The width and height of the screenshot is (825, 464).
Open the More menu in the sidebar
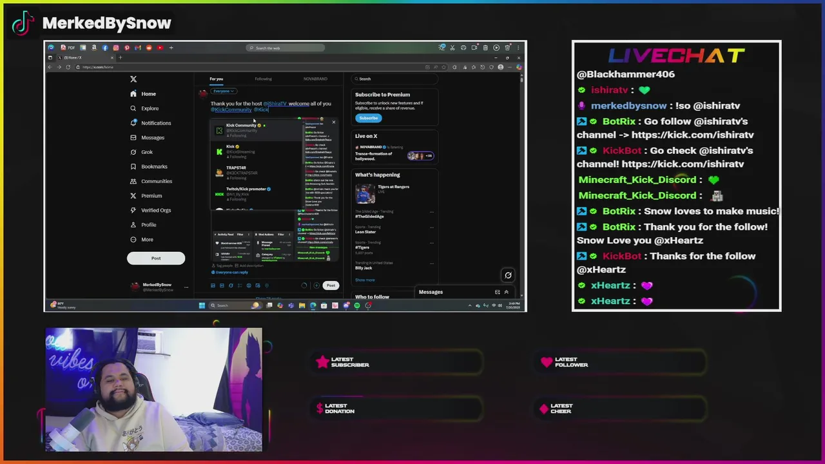pos(141,240)
